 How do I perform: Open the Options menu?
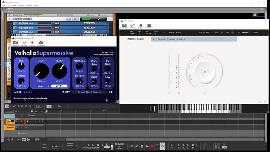(21, 5)
